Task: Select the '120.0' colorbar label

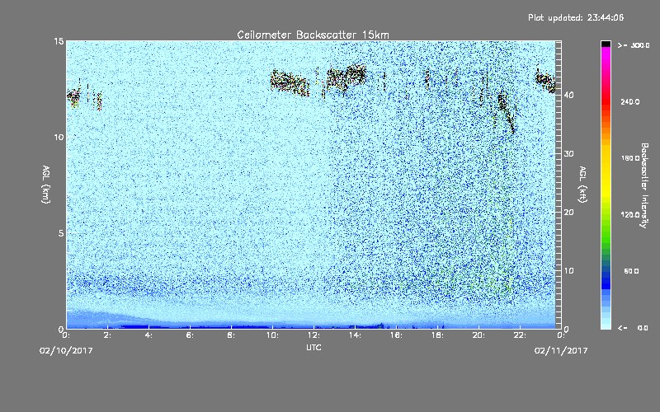Action: pyautogui.click(x=630, y=215)
